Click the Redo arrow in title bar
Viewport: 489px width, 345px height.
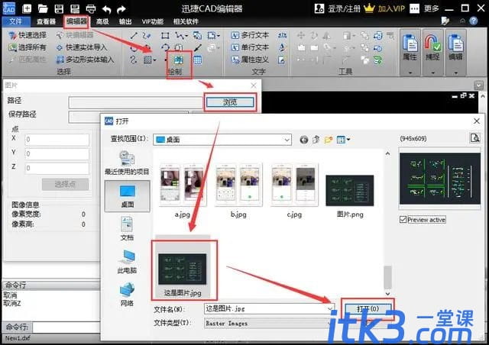121,9
